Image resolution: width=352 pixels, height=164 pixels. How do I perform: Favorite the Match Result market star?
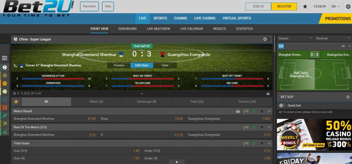point(262,111)
